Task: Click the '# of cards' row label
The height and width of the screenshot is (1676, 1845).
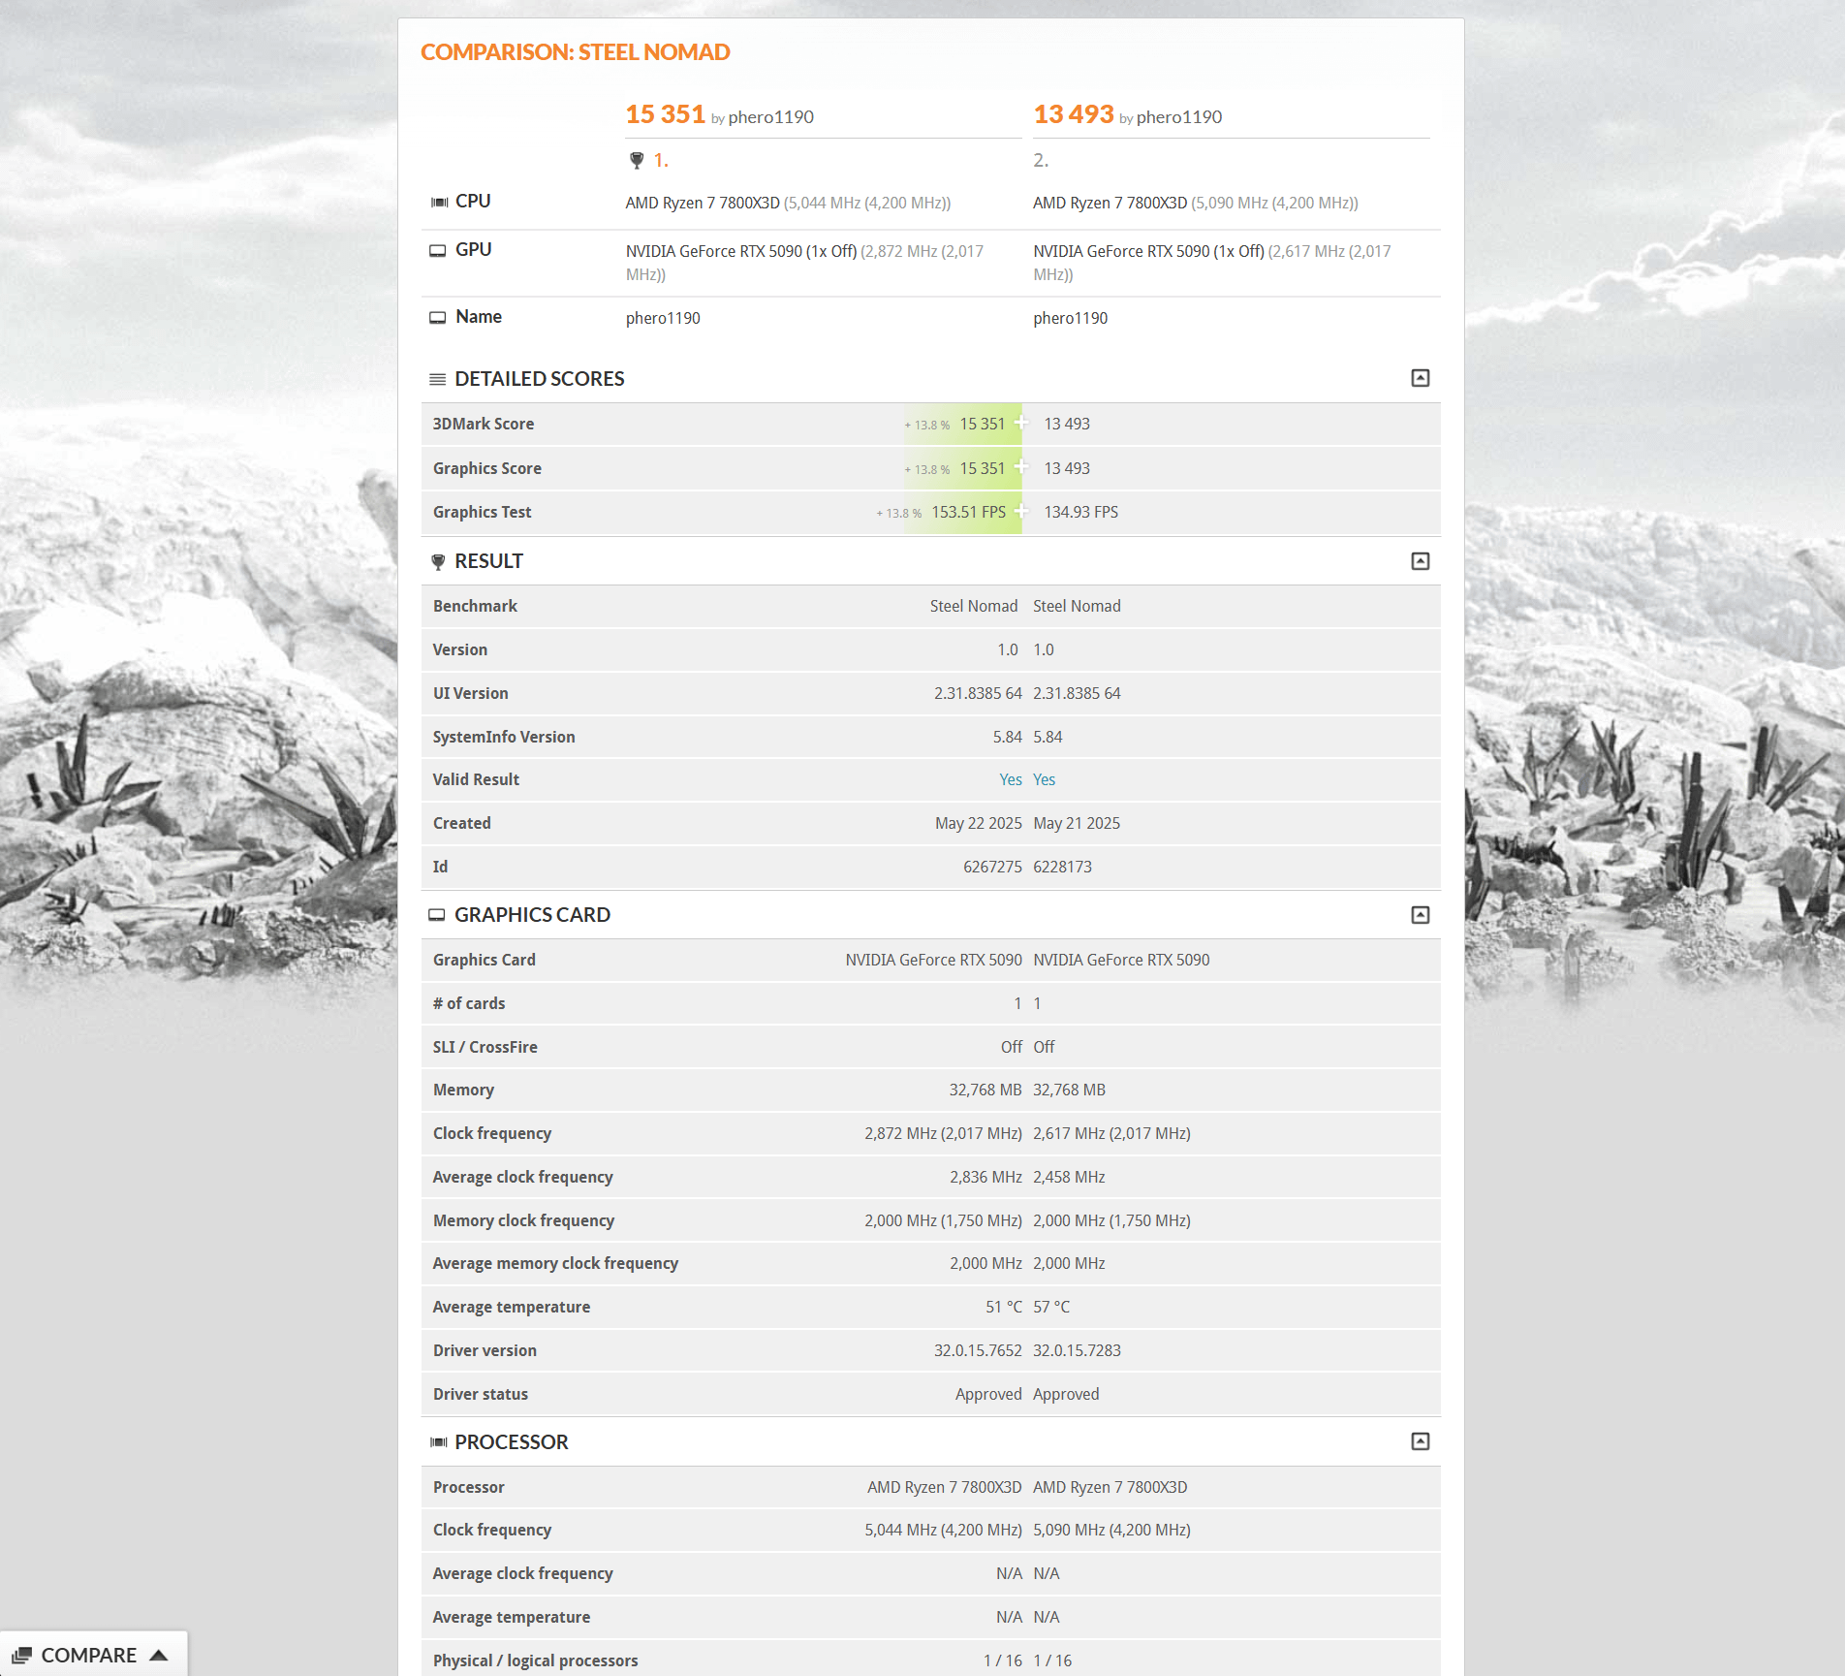Action: tap(469, 1003)
